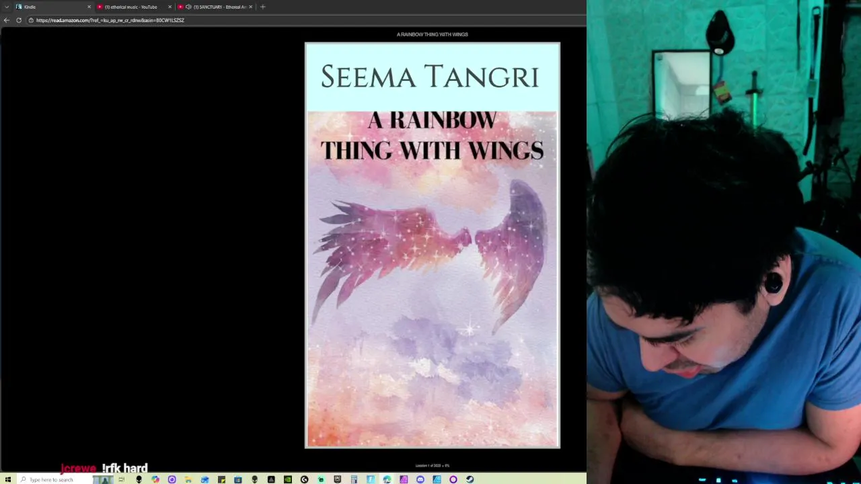
Task: Open Discord from the taskbar
Action: coord(420,479)
